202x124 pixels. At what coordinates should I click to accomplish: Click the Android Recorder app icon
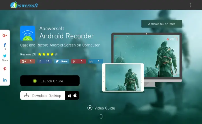click(x=28, y=33)
